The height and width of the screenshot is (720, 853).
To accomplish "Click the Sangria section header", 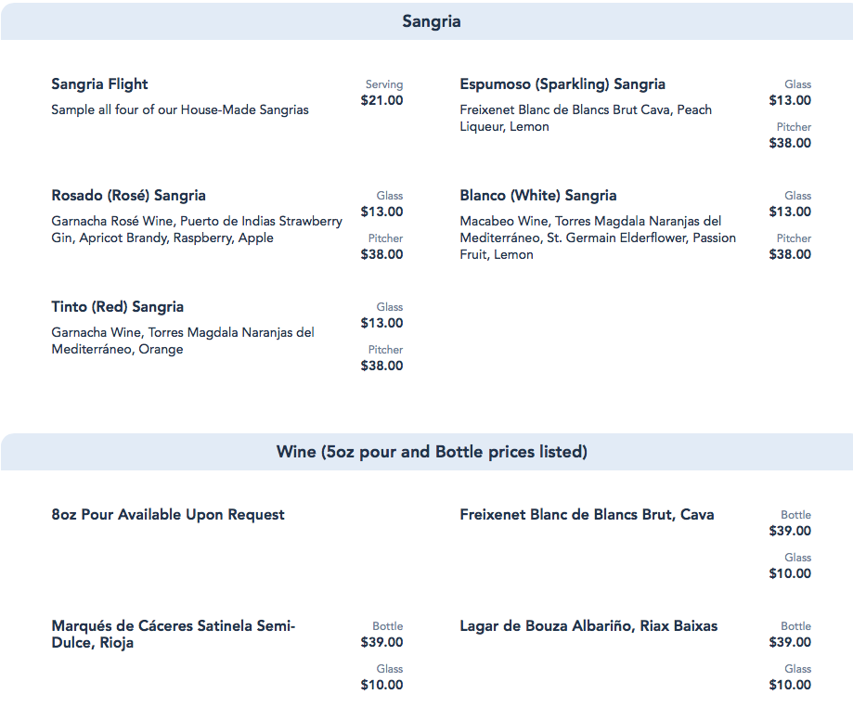I will click(431, 21).
